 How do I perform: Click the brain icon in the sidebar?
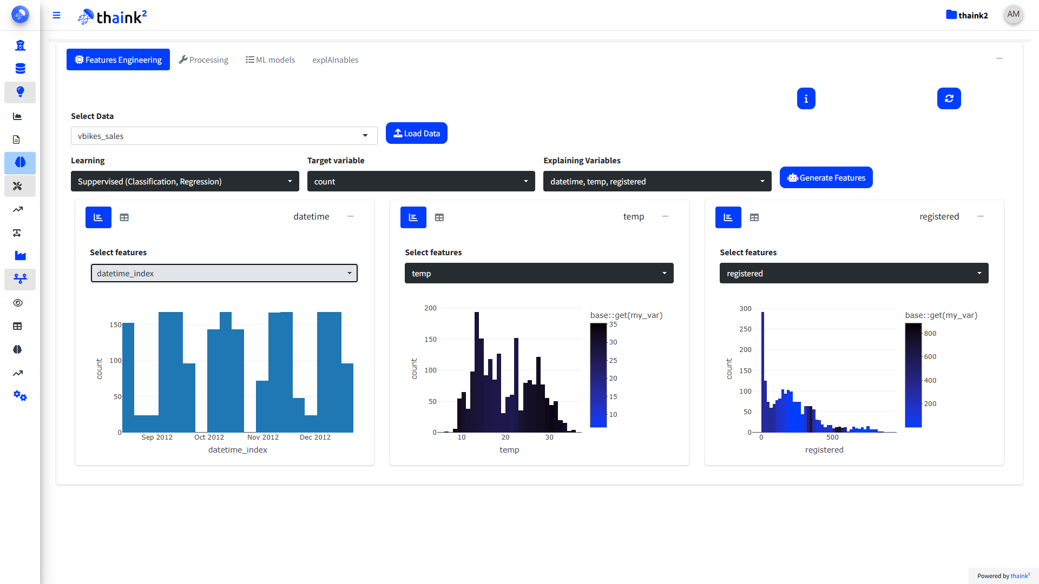20,162
